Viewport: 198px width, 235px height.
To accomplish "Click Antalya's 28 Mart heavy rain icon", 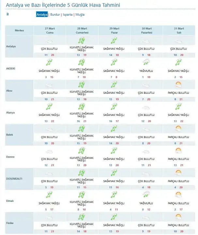I will pos(82,41).
